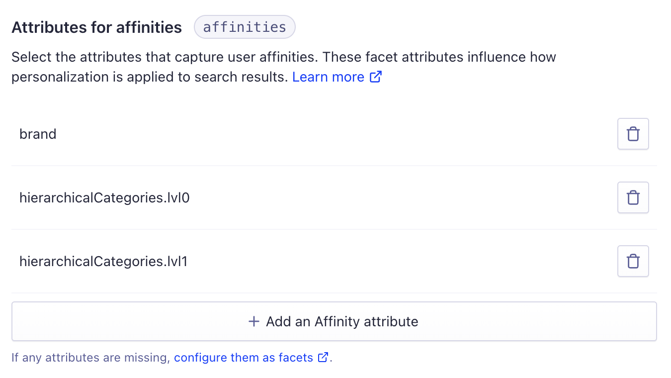671x378 pixels.
Task: Click the Attributes for affinities heading
Action: click(96, 27)
